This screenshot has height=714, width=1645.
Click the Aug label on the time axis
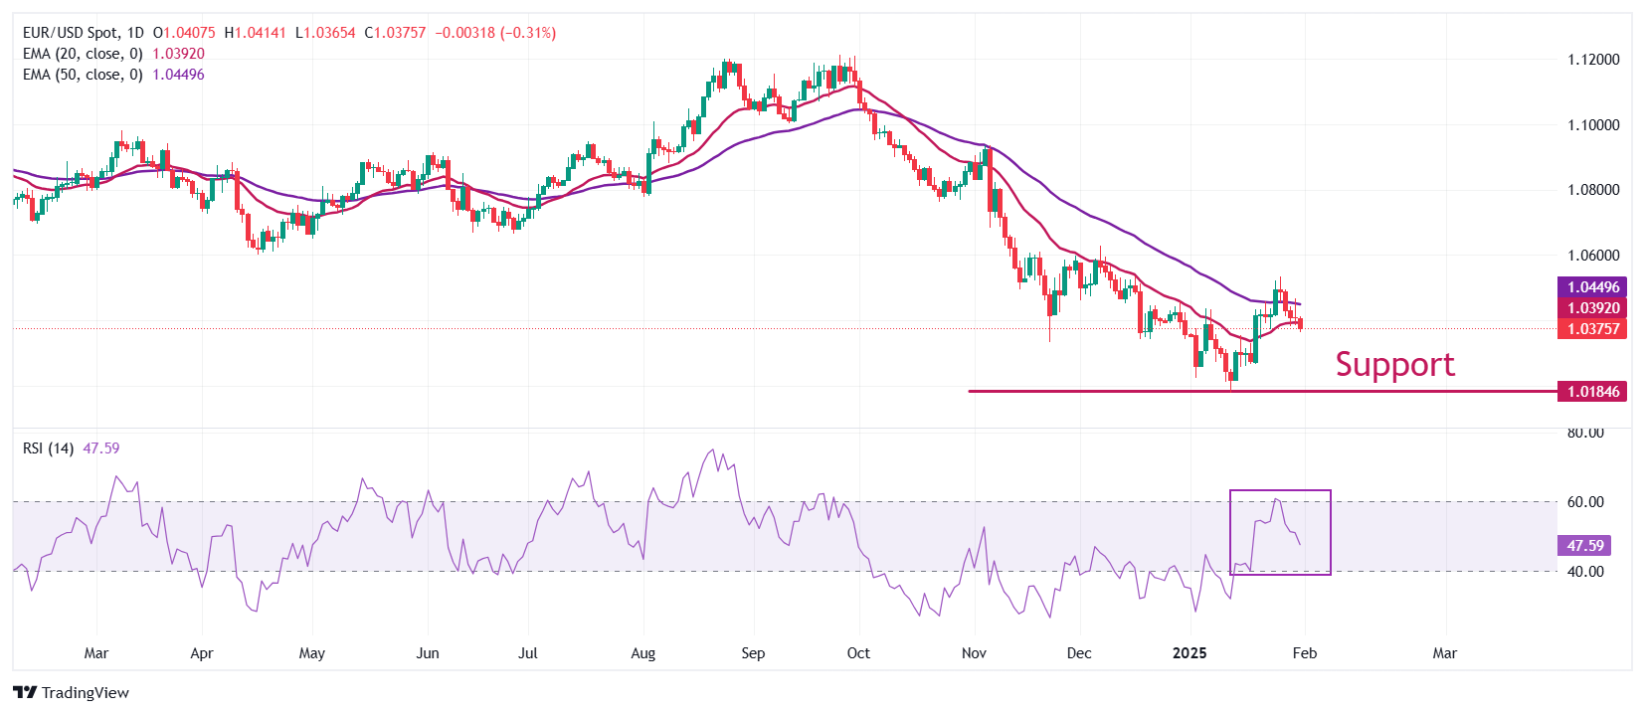tap(642, 653)
